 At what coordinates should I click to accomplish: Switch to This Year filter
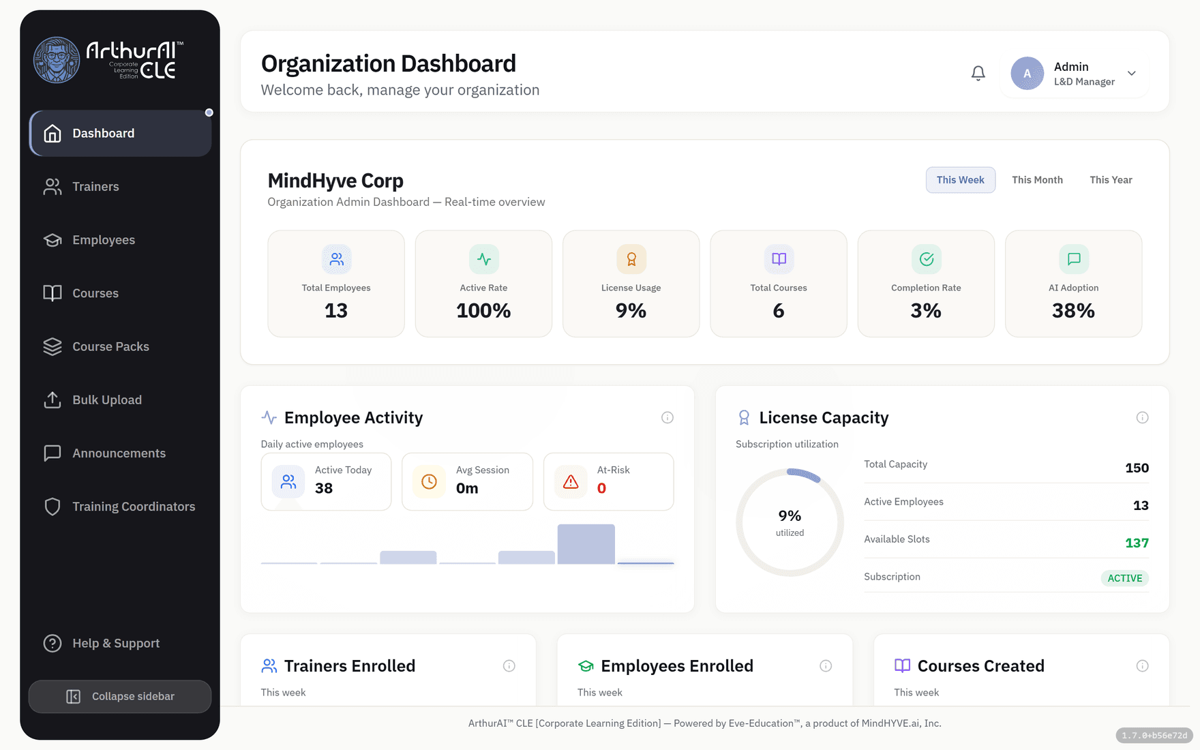1111,180
